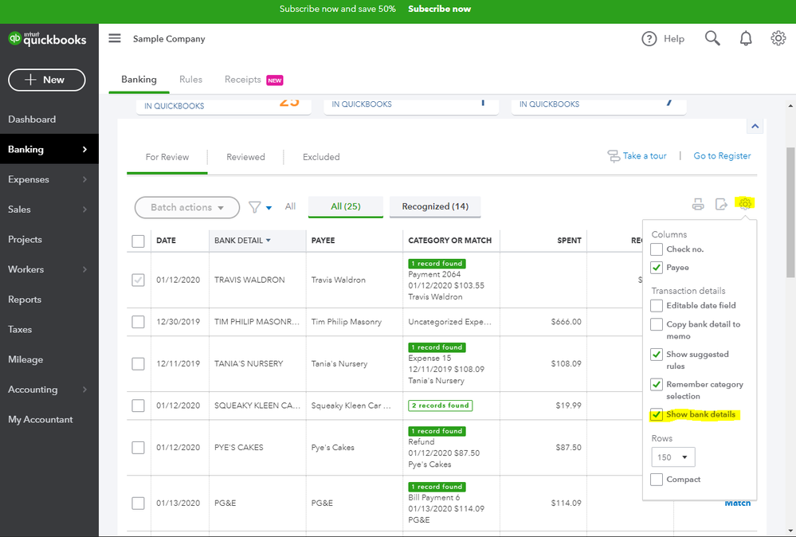Uncheck Remember category selection
The height and width of the screenshot is (537, 796).
click(657, 384)
